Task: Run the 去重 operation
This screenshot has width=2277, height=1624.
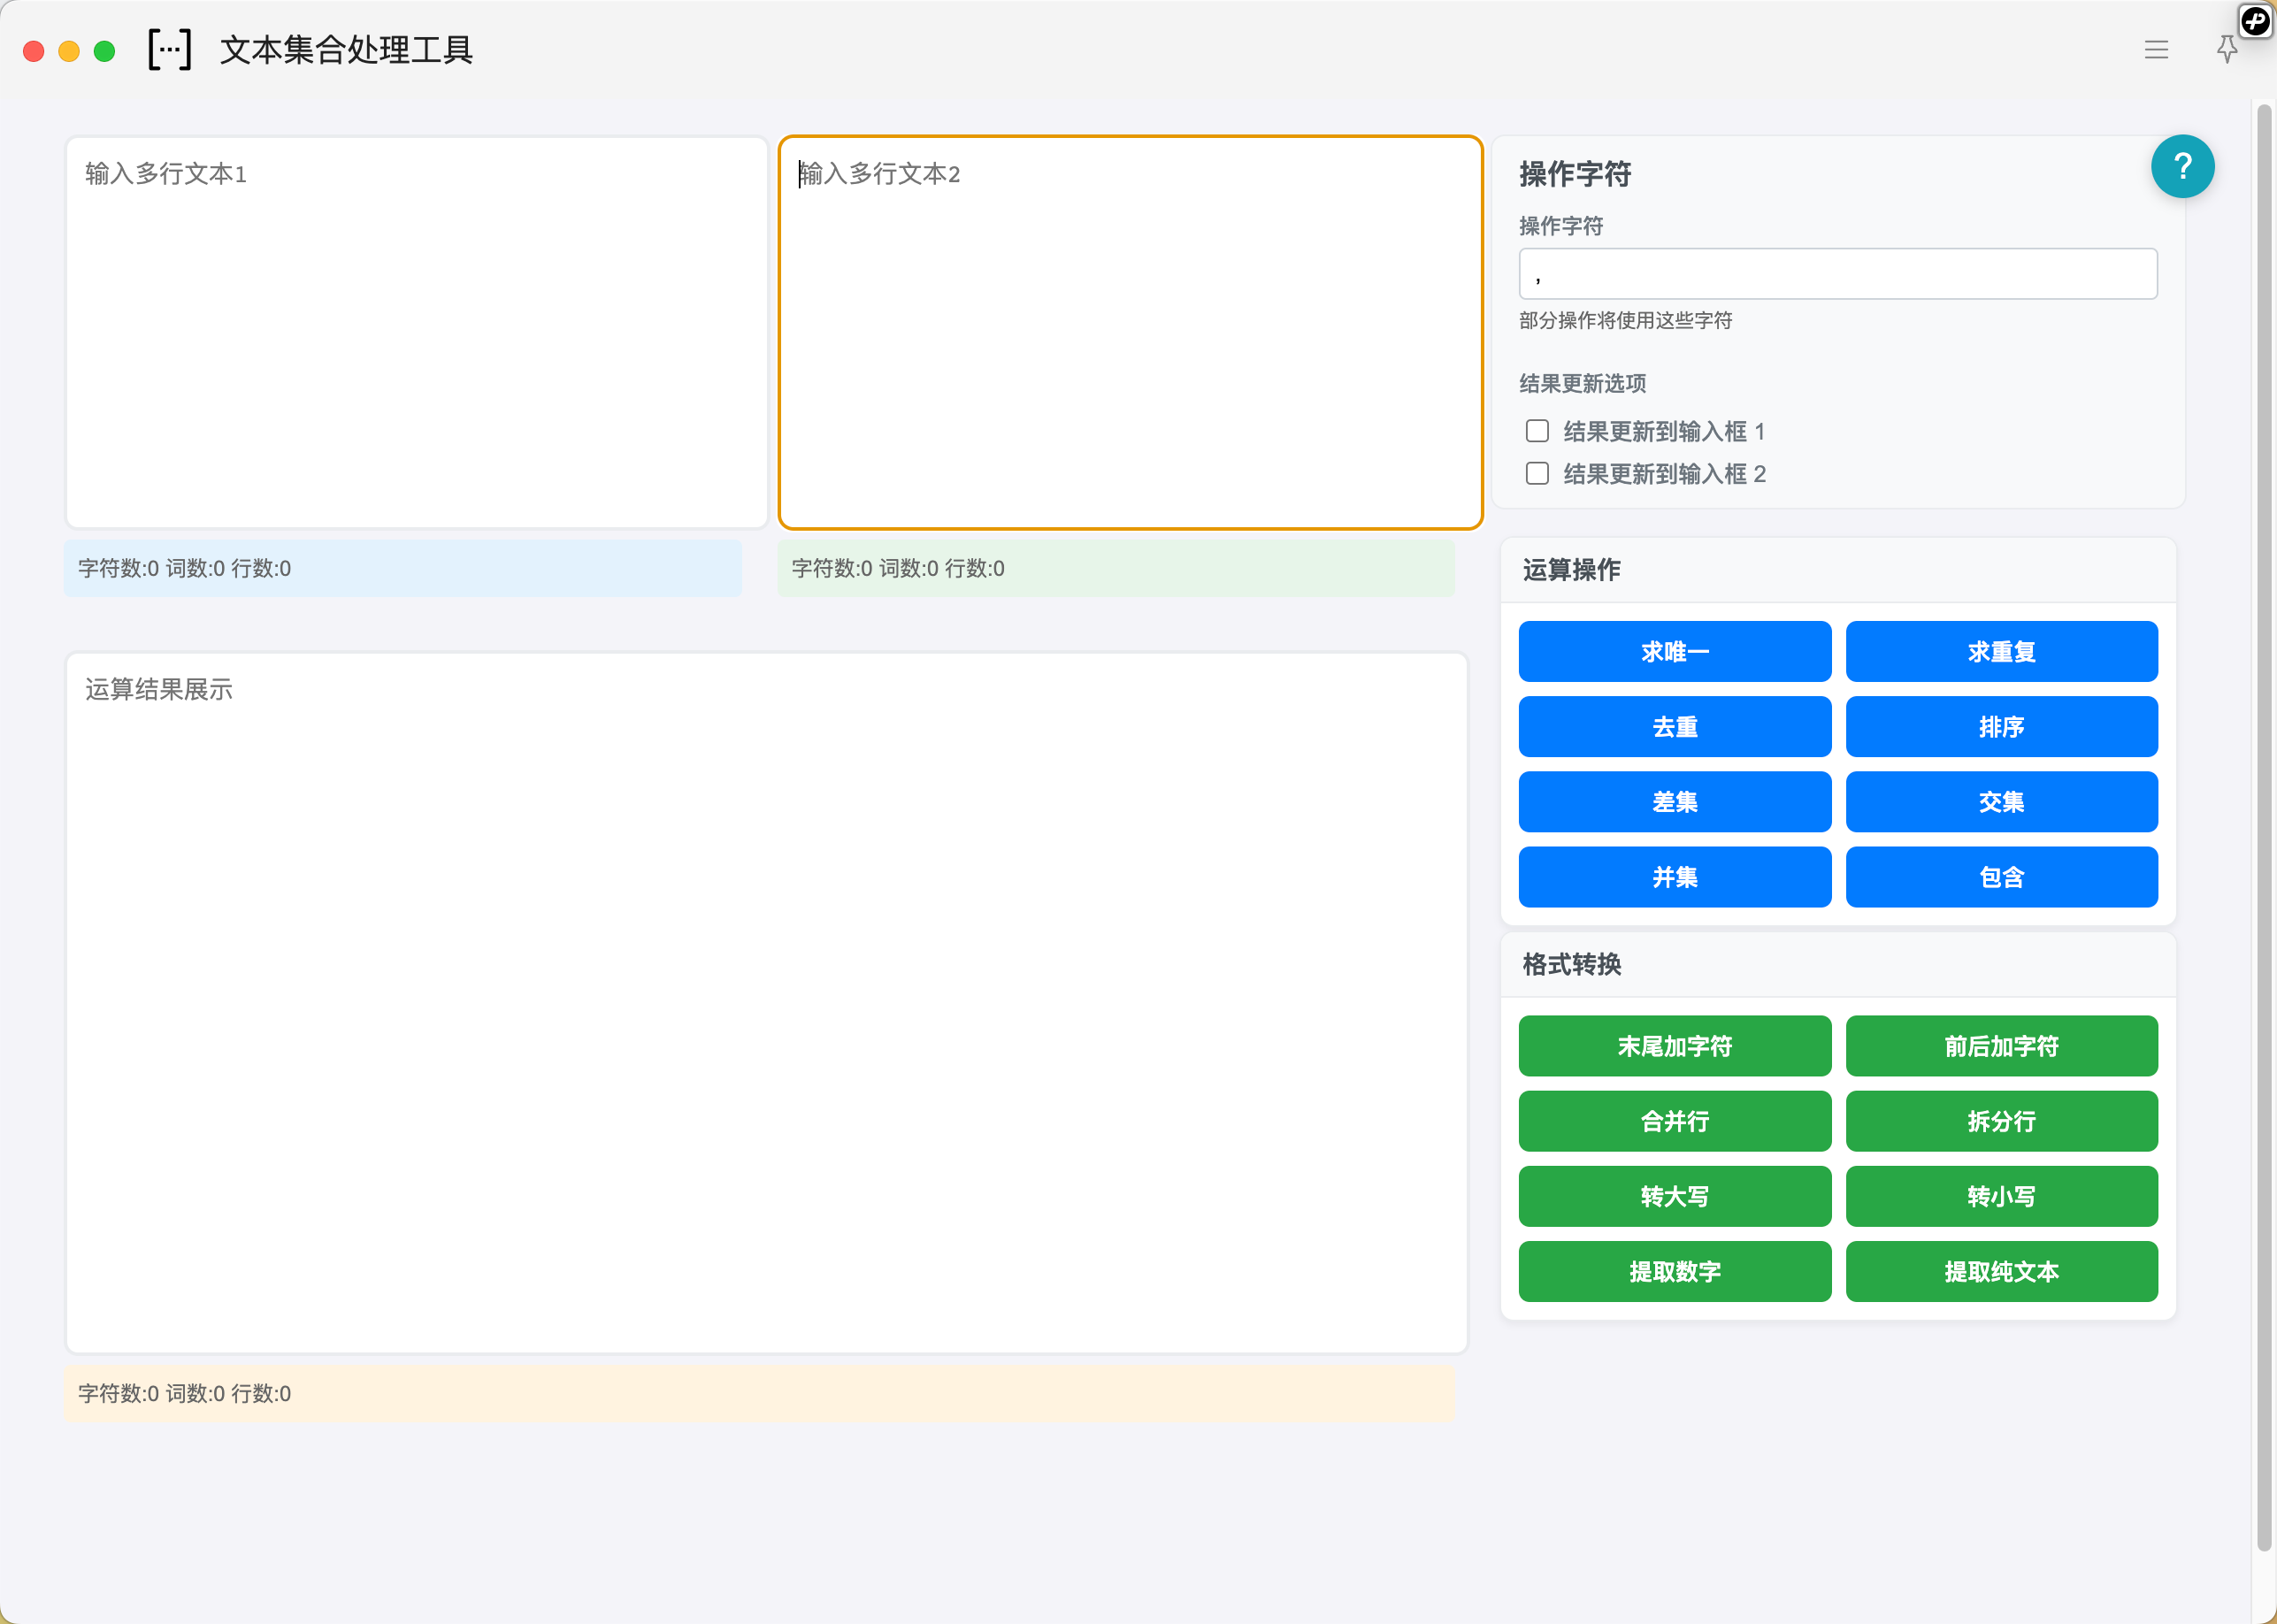Action: pyautogui.click(x=1674, y=727)
